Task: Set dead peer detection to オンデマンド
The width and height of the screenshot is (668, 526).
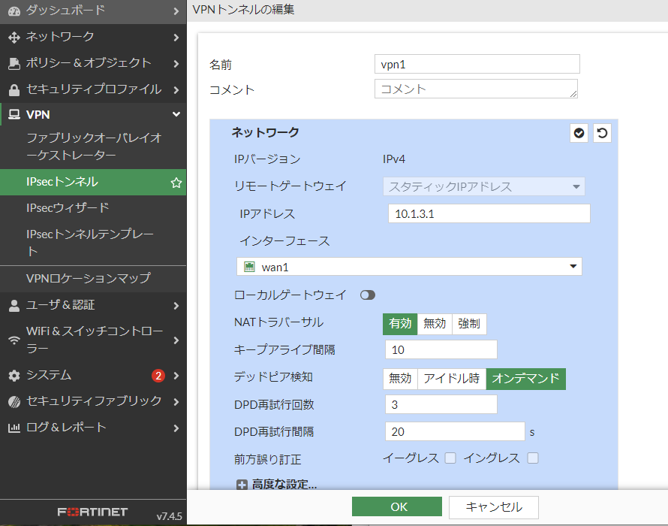Action: 525,379
